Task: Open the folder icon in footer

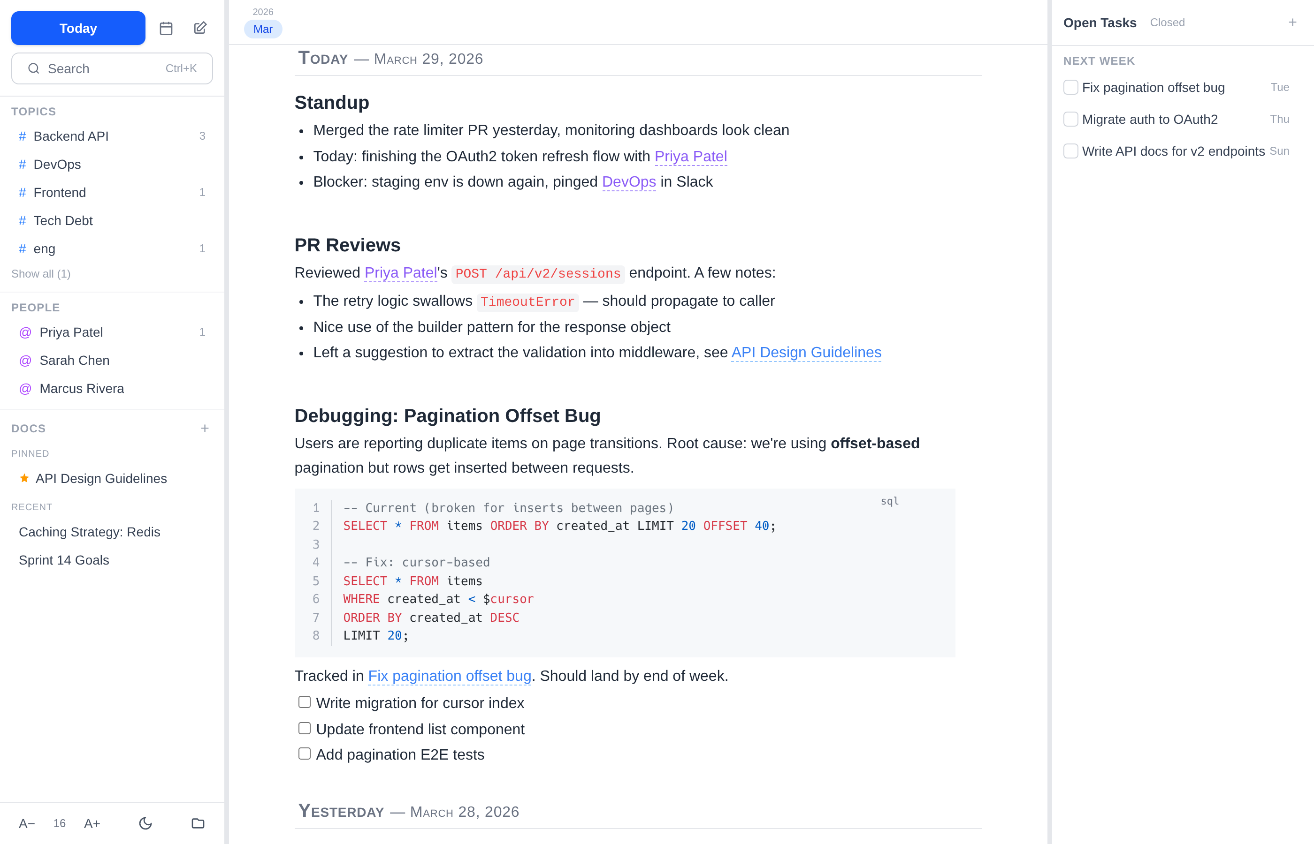Action: pyautogui.click(x=198, y=823)
